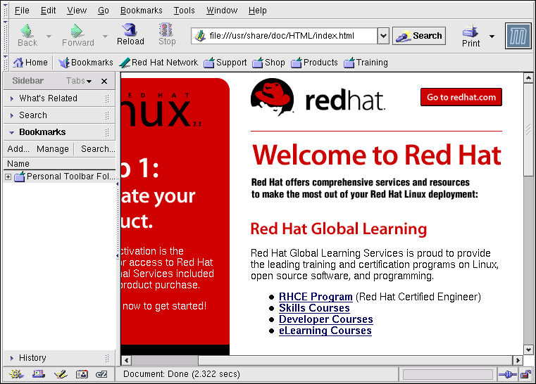Open the sidebar Tabs dropdown
The image size is (536, 384).
point(79,81)
